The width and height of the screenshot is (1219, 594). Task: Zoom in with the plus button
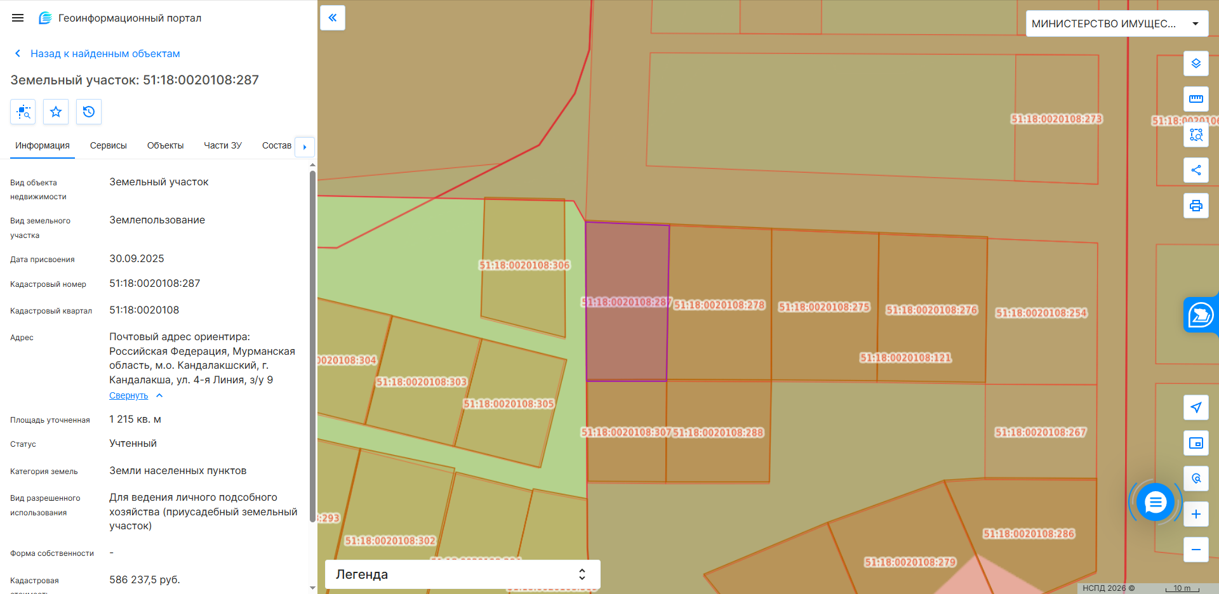coord(1196,514)
